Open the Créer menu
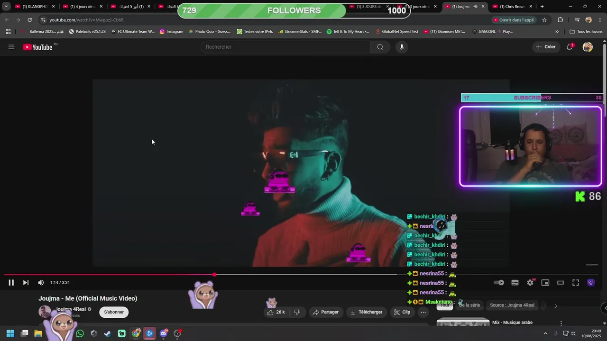This screenshot has height=341, width=607. [546, 47]
